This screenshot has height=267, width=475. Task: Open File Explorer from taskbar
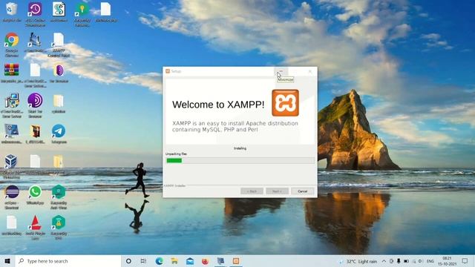[174, 261]
